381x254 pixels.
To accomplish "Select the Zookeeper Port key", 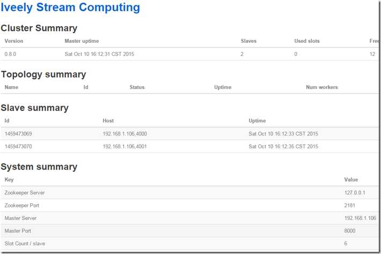I will point(21,205).
